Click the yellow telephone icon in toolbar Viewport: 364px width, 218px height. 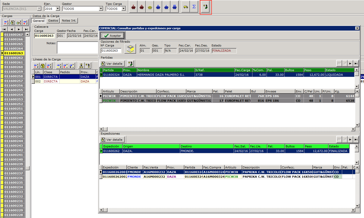point(150,7)
